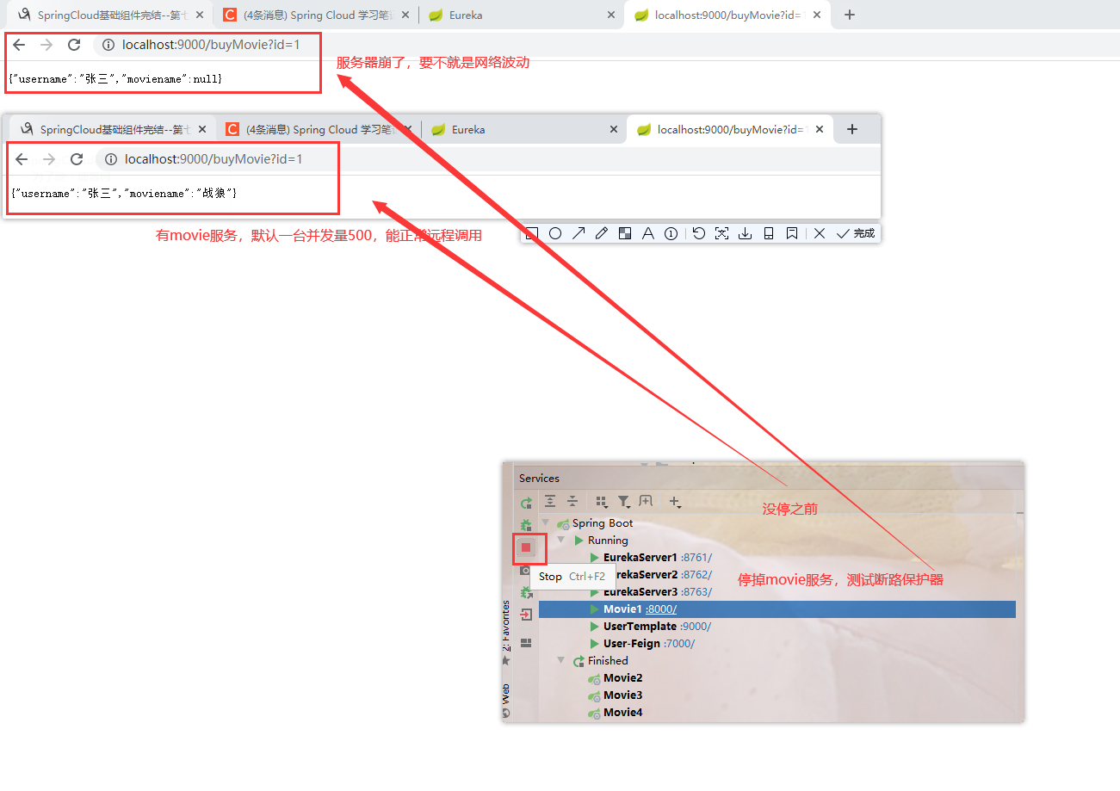Viewport: 1120px width, 791px height.
Task: Click 完成 to finish the screenshot
Action: pyautogui.click(x=856, y=233)
